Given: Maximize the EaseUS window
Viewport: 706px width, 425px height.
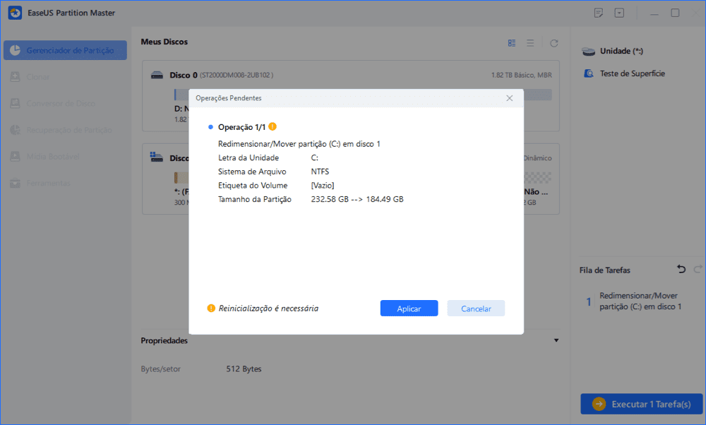Looking at the screenshot, I should coord(675,13).
